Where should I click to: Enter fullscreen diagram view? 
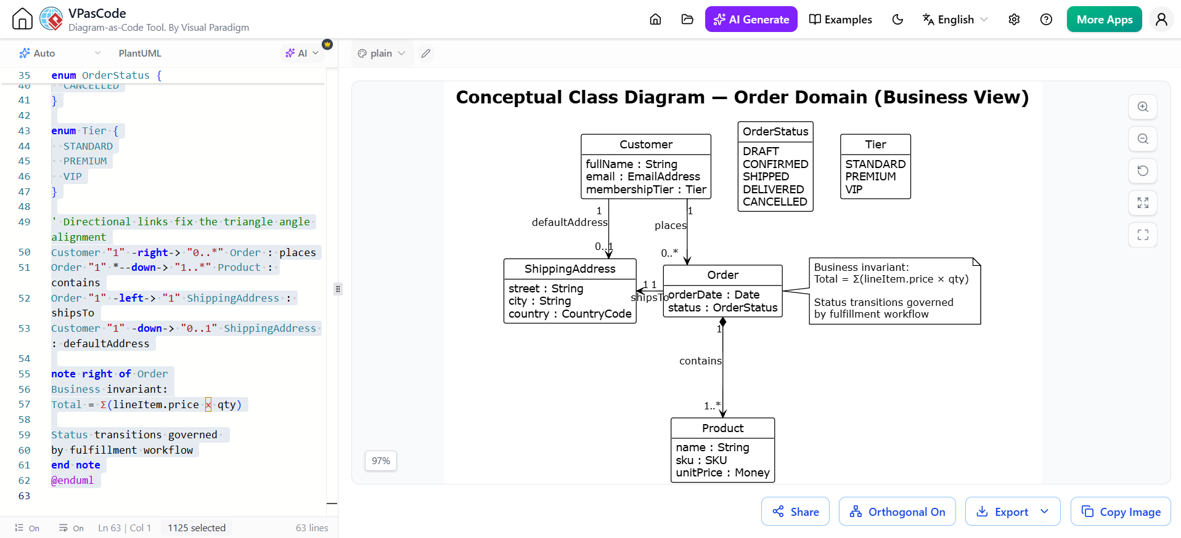(x=1143, y=235)
